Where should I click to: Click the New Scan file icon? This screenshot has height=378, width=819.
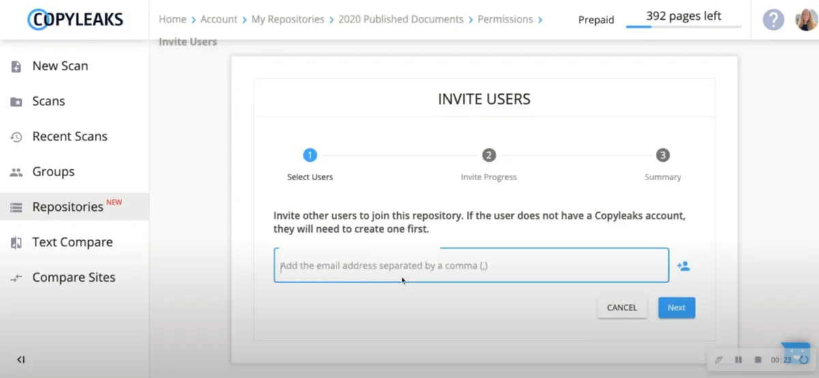point(16,67)
